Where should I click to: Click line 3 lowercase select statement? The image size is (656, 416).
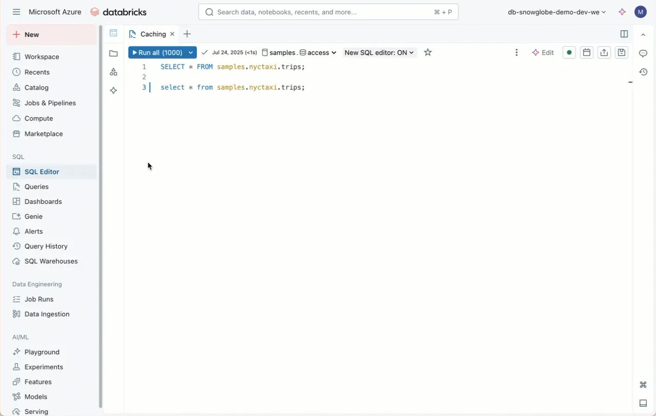pos(233,87)
